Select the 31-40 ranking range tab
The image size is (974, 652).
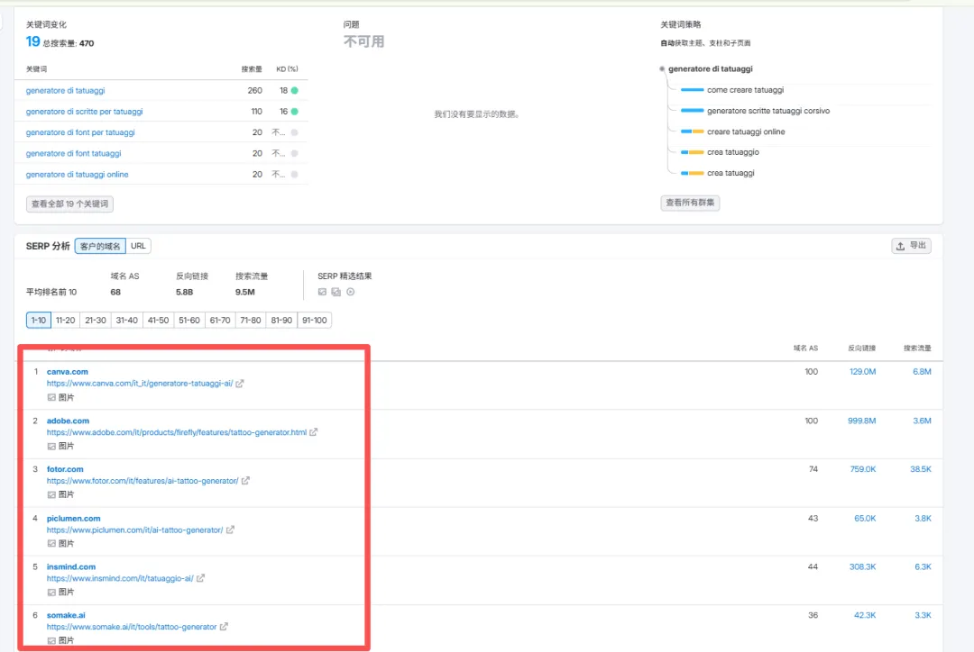point(127,320)
